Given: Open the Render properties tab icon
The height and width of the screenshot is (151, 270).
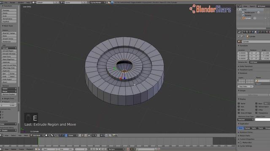Looking at the screenshot, I should (x=244, y=32).
